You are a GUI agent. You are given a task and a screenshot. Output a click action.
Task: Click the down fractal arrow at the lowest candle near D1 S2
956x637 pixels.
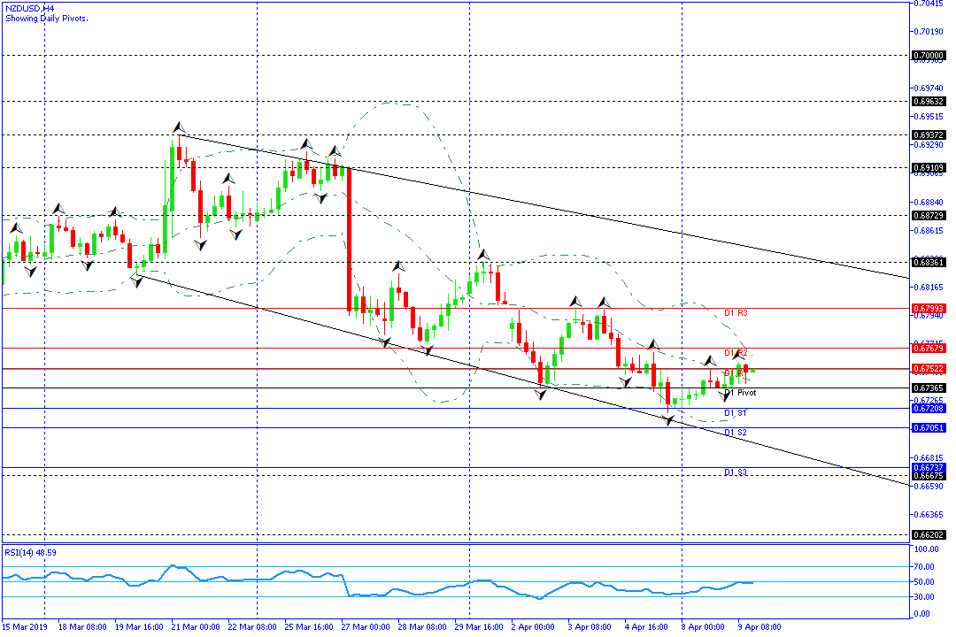point(669,420)
